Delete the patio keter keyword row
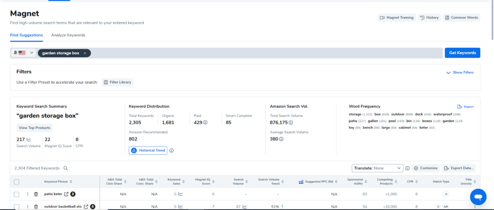Image resolution: width=494 pixels, height=210 pixels. point(36,194)
